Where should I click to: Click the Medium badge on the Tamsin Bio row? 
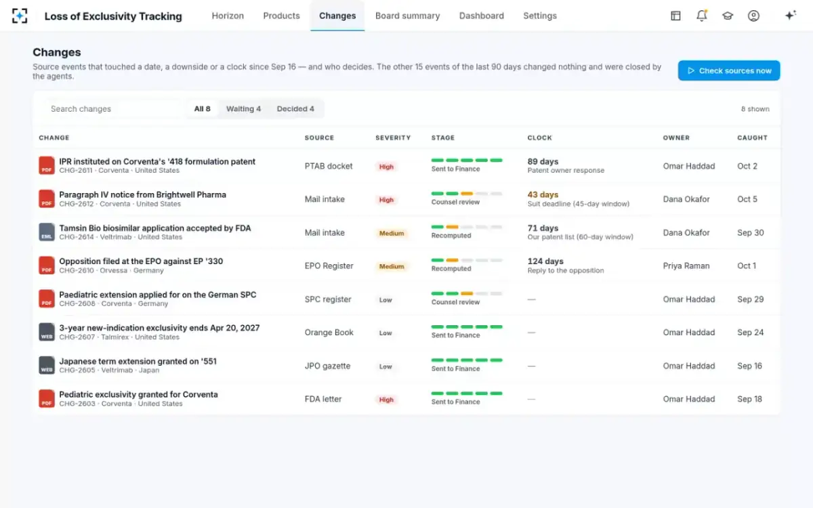tap(392, 233)
